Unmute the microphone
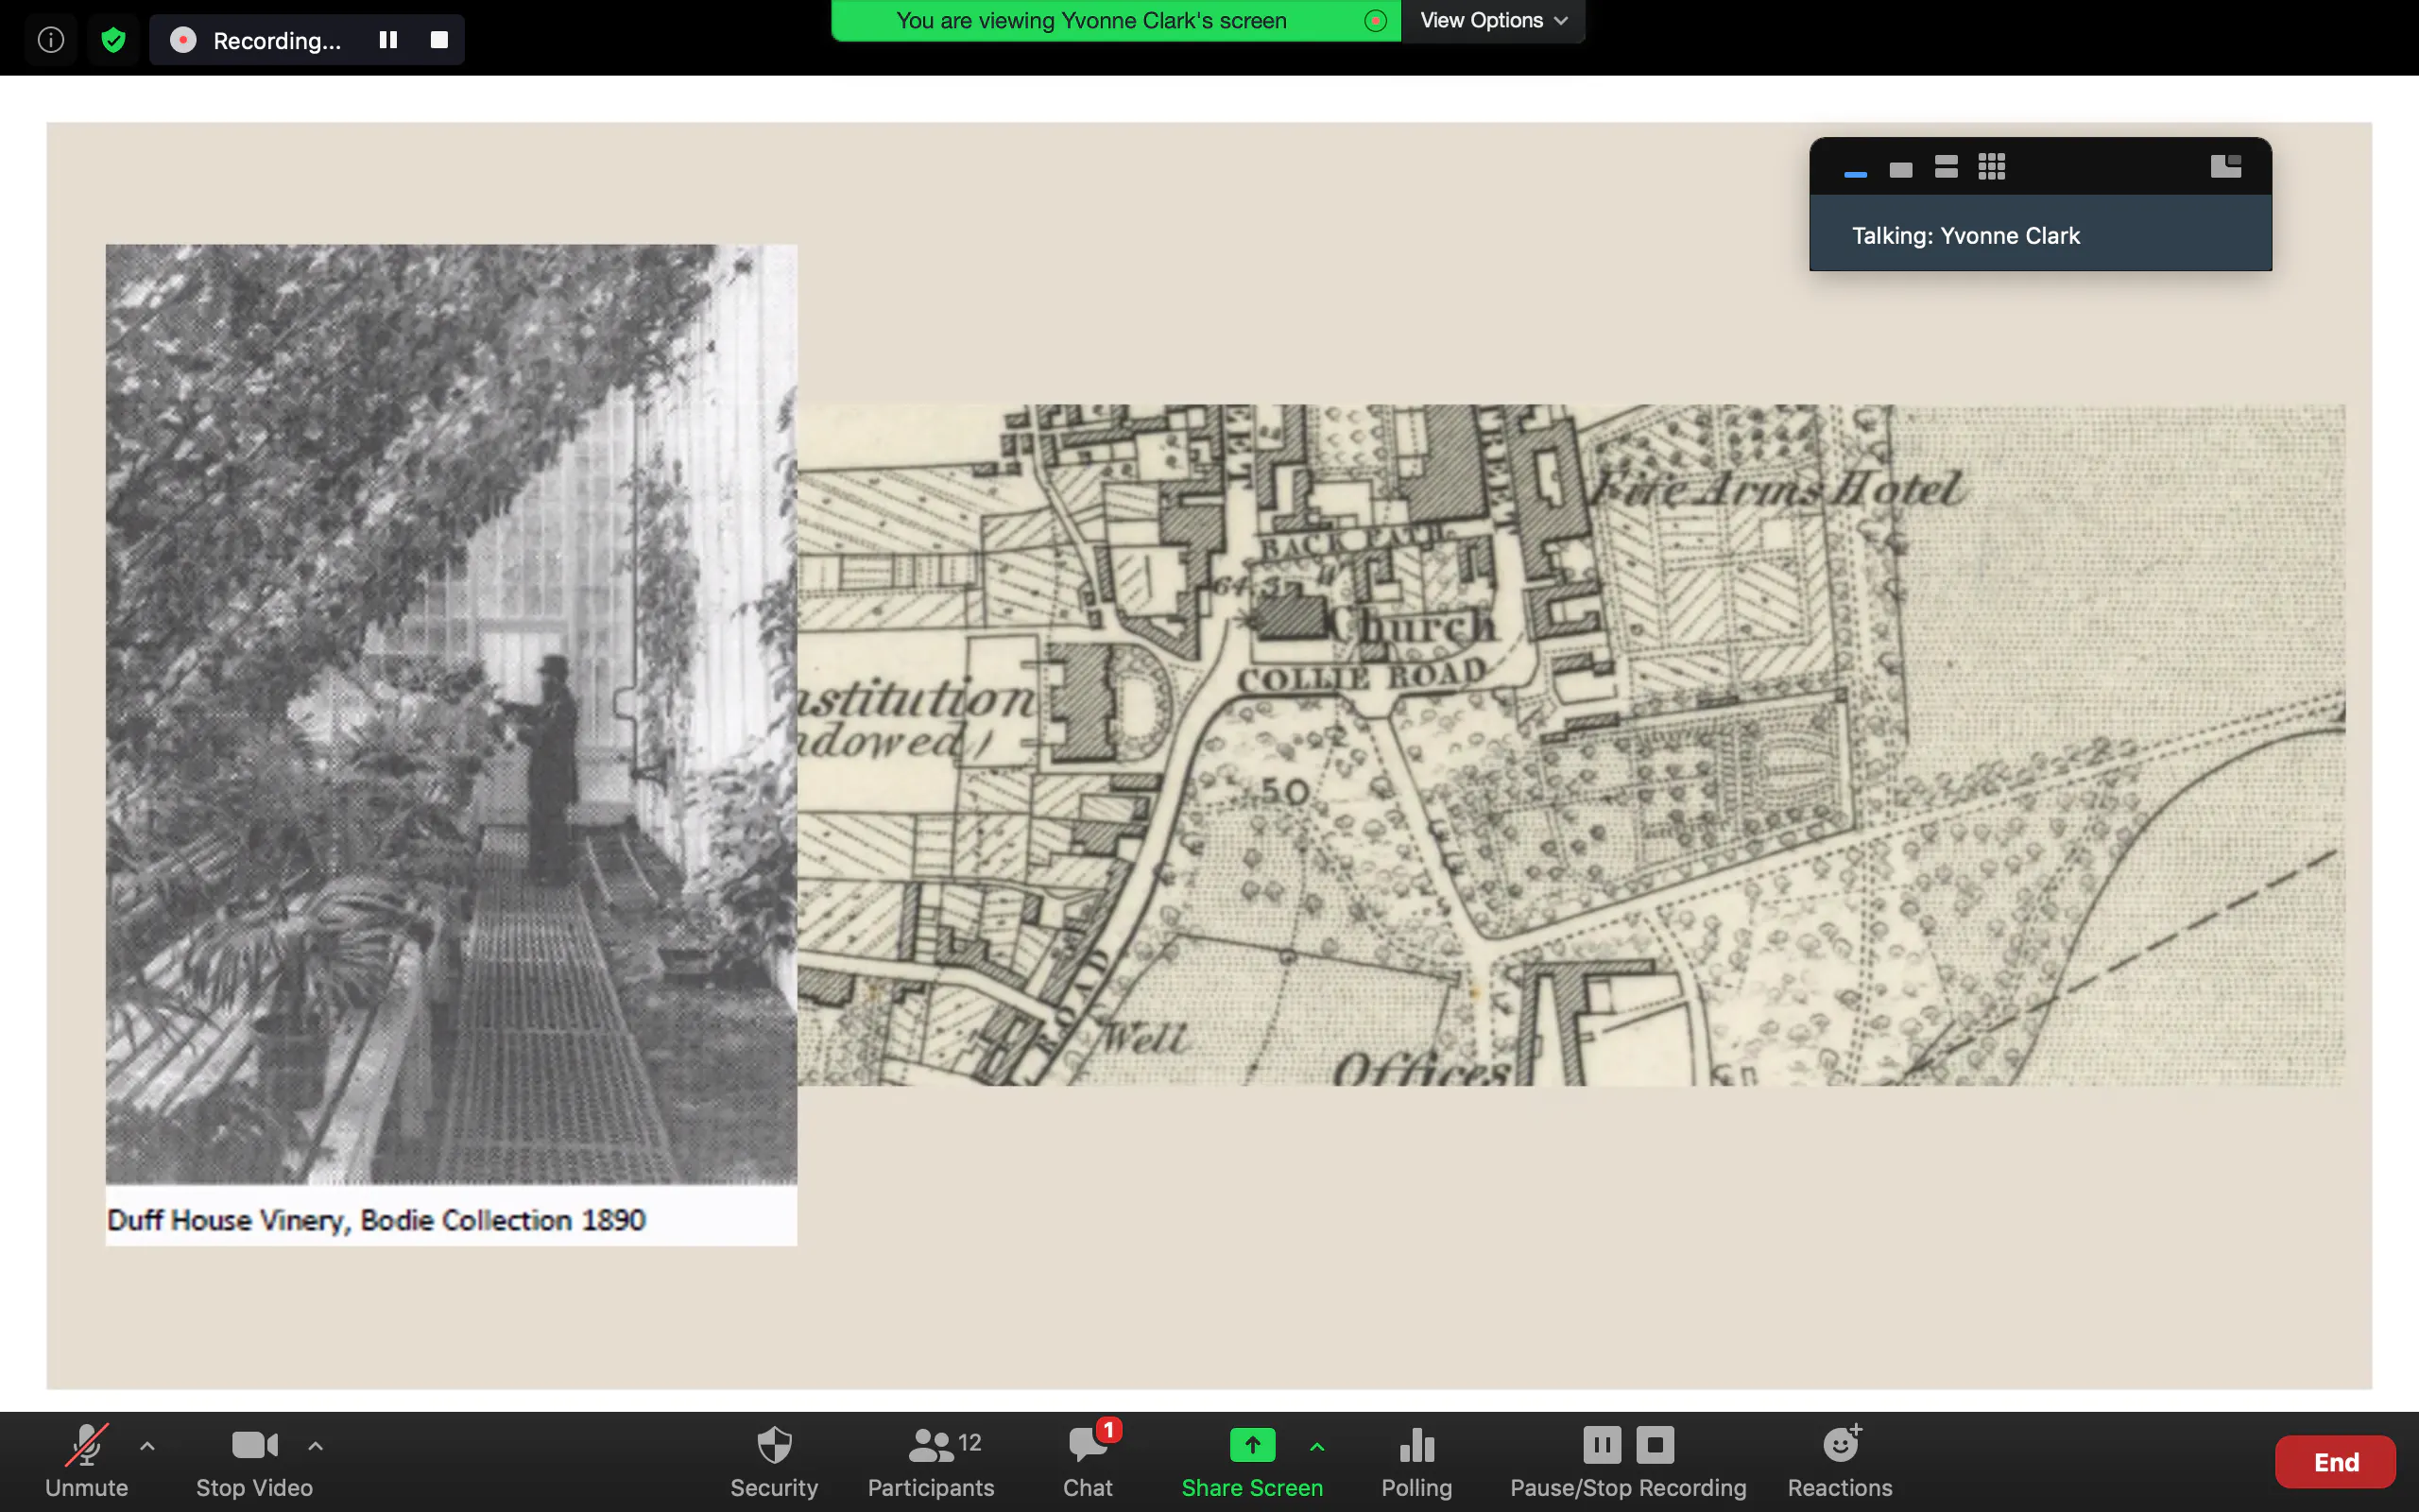2419x1512 pixels. [x=86, y=1460]
